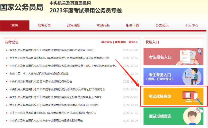
Task: Select the 重要通知 sub-tab in announcements
Action: tap(121, 42)
